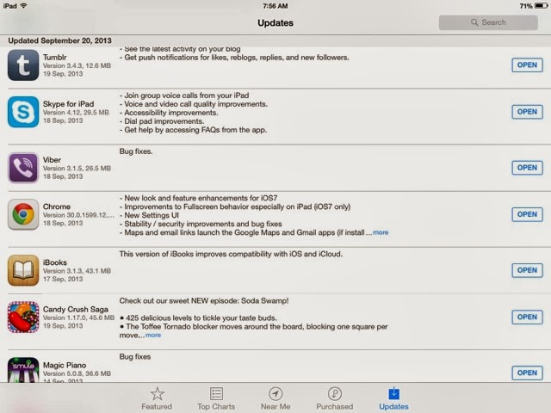Screen dimensions: 551x413
Task: Tap 'Join group voice calls' line
Action: point(184,96)
